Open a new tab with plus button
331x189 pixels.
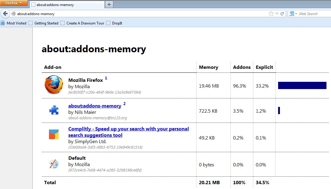(109, 4)
